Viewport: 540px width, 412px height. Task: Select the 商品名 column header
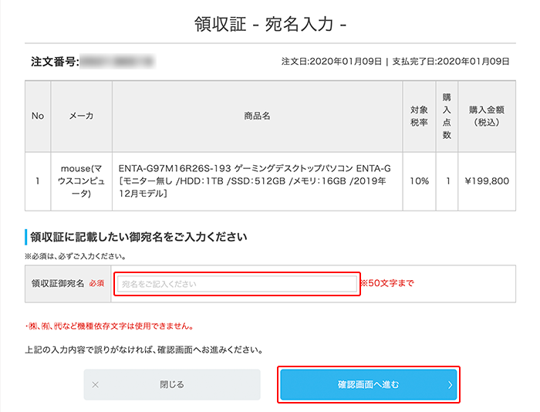tap(256, 116)
